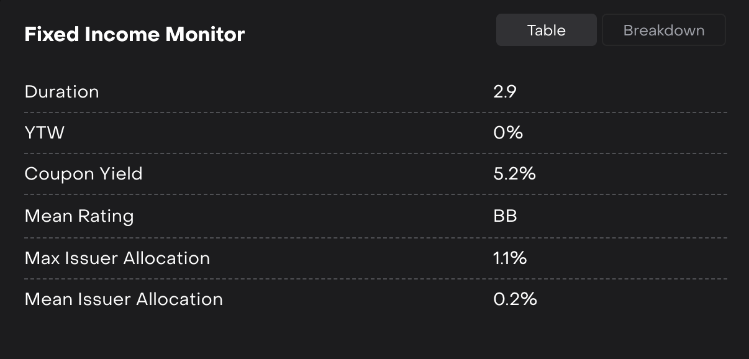Click the dashed divider under Coupon Yield
Viewport: 749px width, 359px height.
[375, 195]
